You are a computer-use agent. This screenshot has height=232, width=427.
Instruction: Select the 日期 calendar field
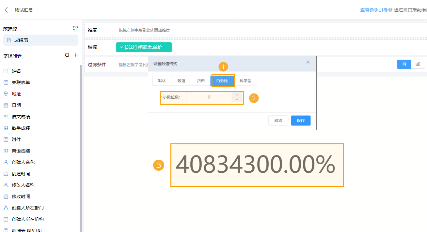coord(16,105)
